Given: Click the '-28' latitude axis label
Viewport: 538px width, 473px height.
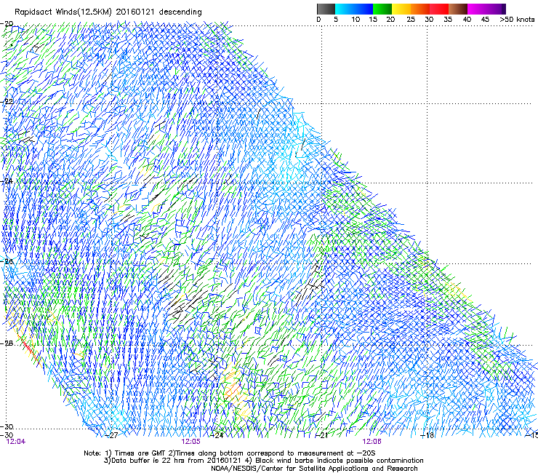Looking at the screenshot, I should coord(7,343).
